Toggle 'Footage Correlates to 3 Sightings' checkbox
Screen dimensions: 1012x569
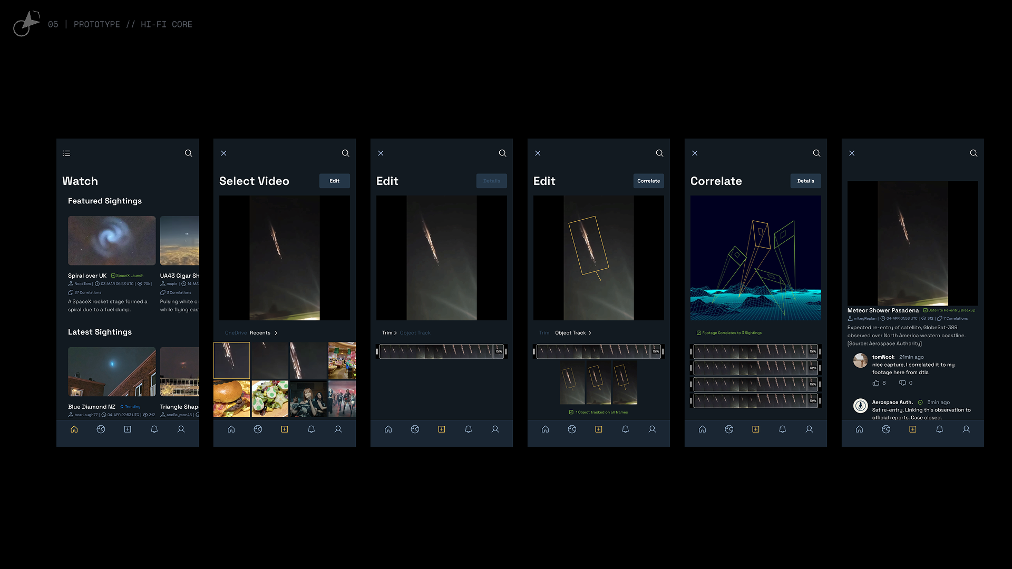[699, 333]
